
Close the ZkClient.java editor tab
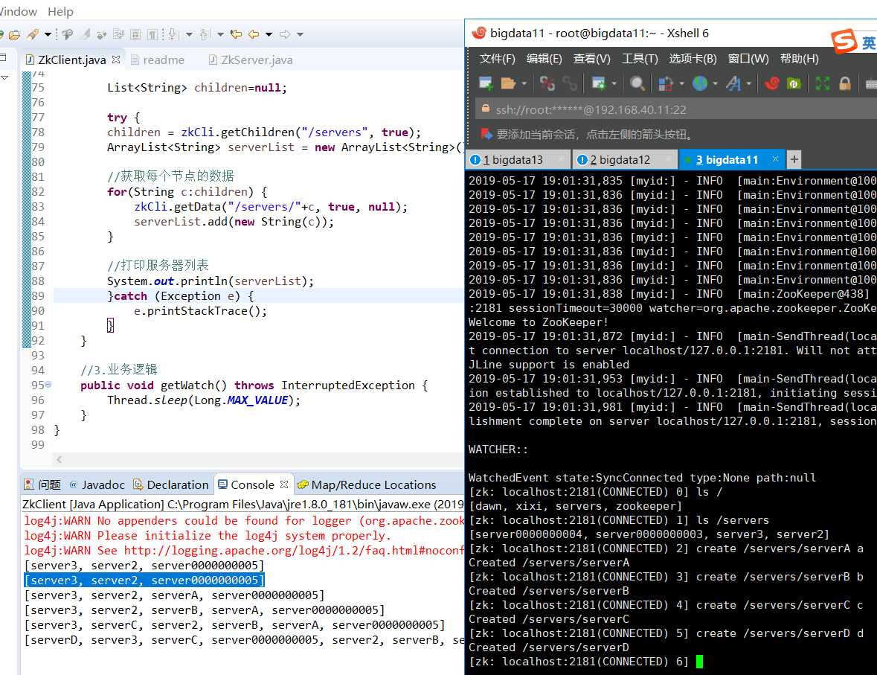click(116, 60)
